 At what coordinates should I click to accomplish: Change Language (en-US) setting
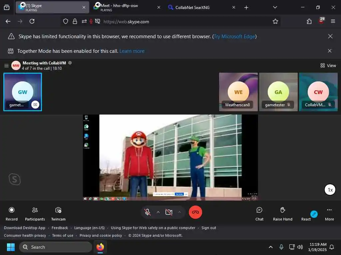tap(89, 228)
